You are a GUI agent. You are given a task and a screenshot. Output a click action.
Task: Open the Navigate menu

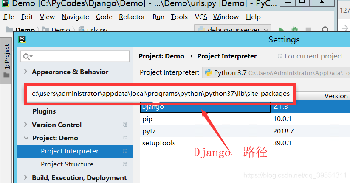click(75, 17)
